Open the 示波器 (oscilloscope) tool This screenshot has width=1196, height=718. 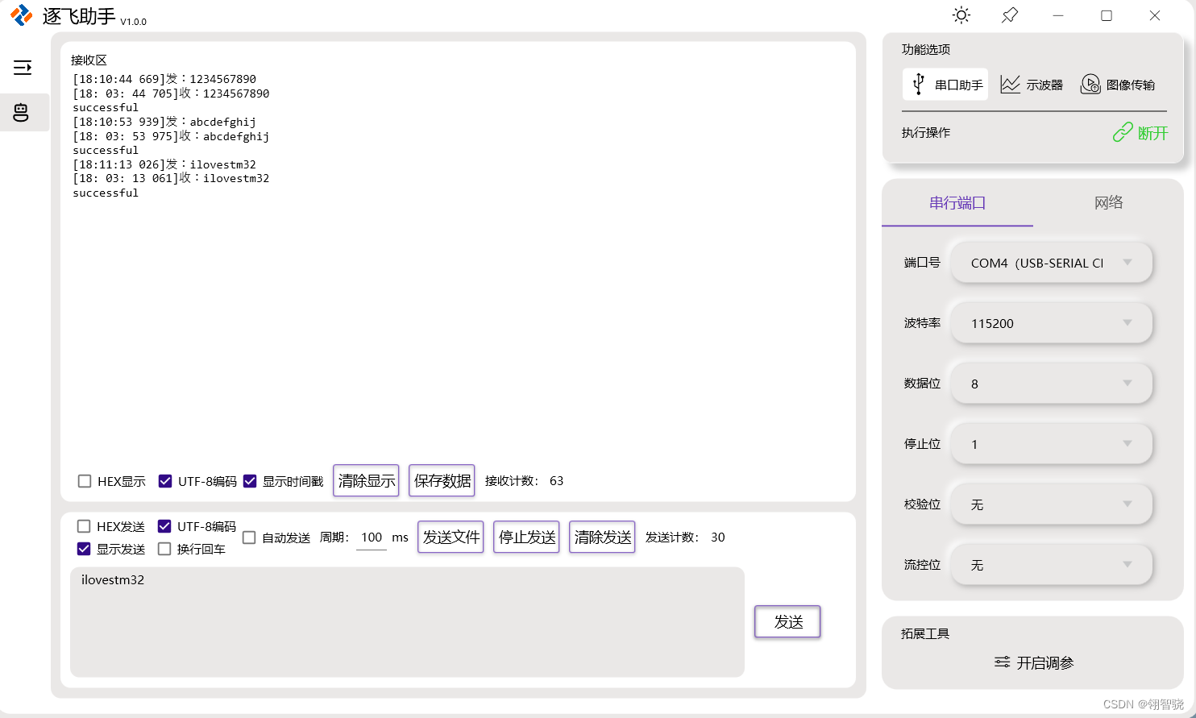click(1032, 84)
